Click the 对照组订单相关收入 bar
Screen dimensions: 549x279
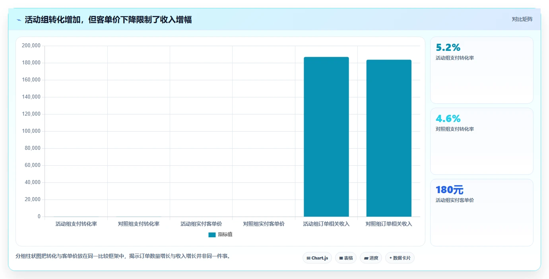389,138
